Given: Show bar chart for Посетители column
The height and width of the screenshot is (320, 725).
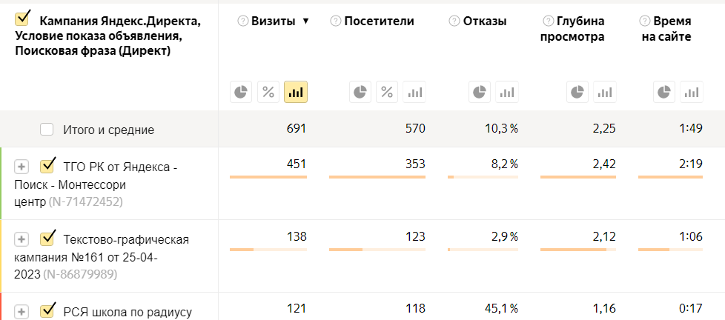Looking at the screenshot, I should tap(414, 92).
